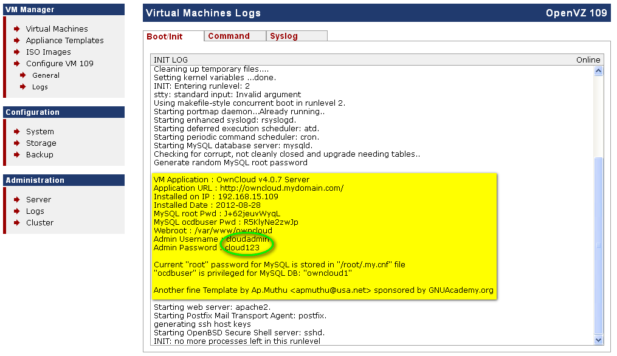617x356 pixels.
Task: Click the arrow icon beside Administration Logs
Action: 17,211
